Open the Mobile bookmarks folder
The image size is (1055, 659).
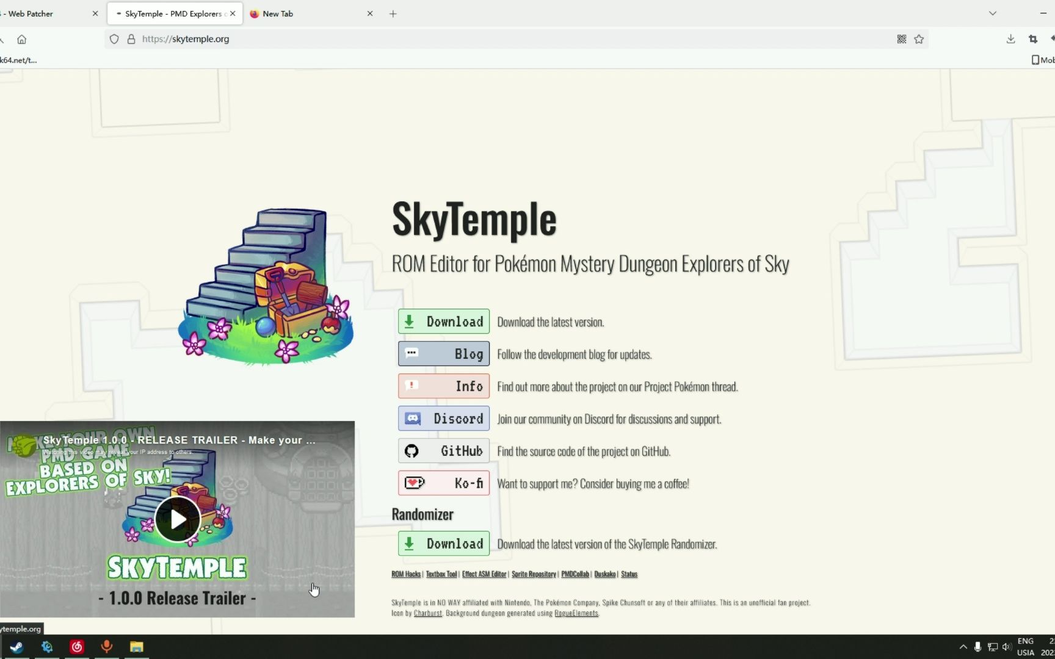click(x=1043, y=60)
